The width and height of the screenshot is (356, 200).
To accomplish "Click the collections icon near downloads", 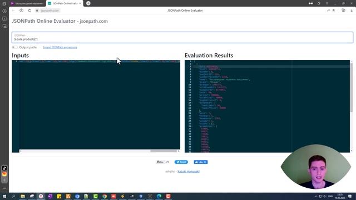I will point(343,11).
